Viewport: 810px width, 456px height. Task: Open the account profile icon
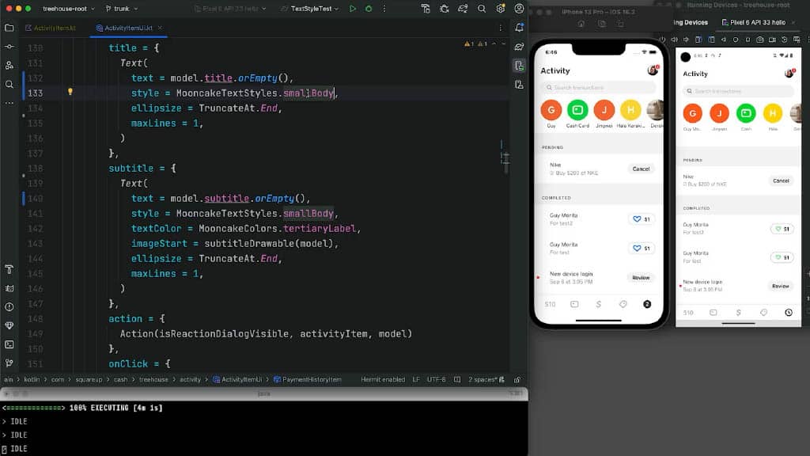tap(519, 9)
